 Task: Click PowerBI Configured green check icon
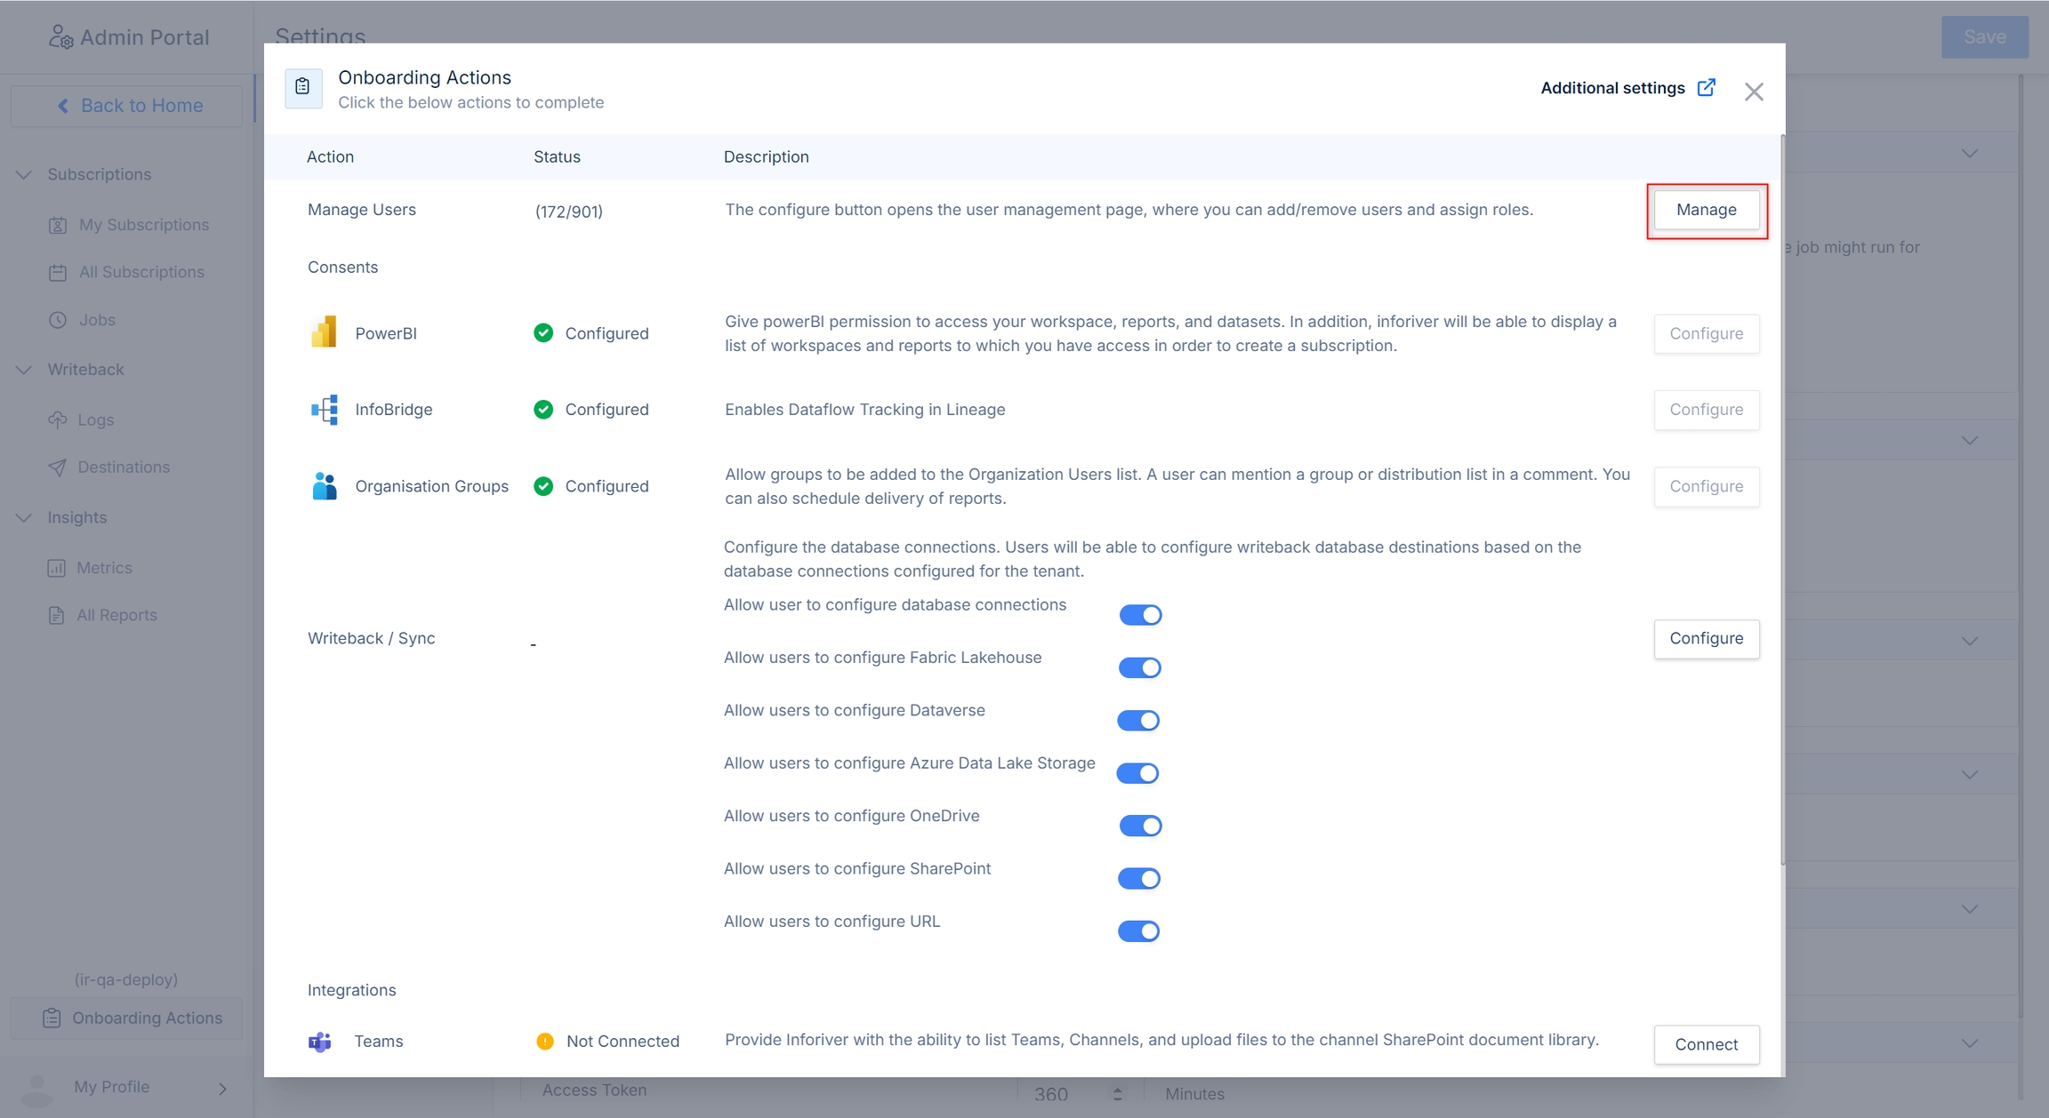pos(543,333)
